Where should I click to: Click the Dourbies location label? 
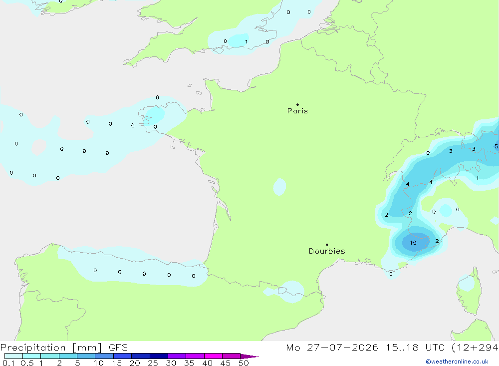click(x=327, y=251)
